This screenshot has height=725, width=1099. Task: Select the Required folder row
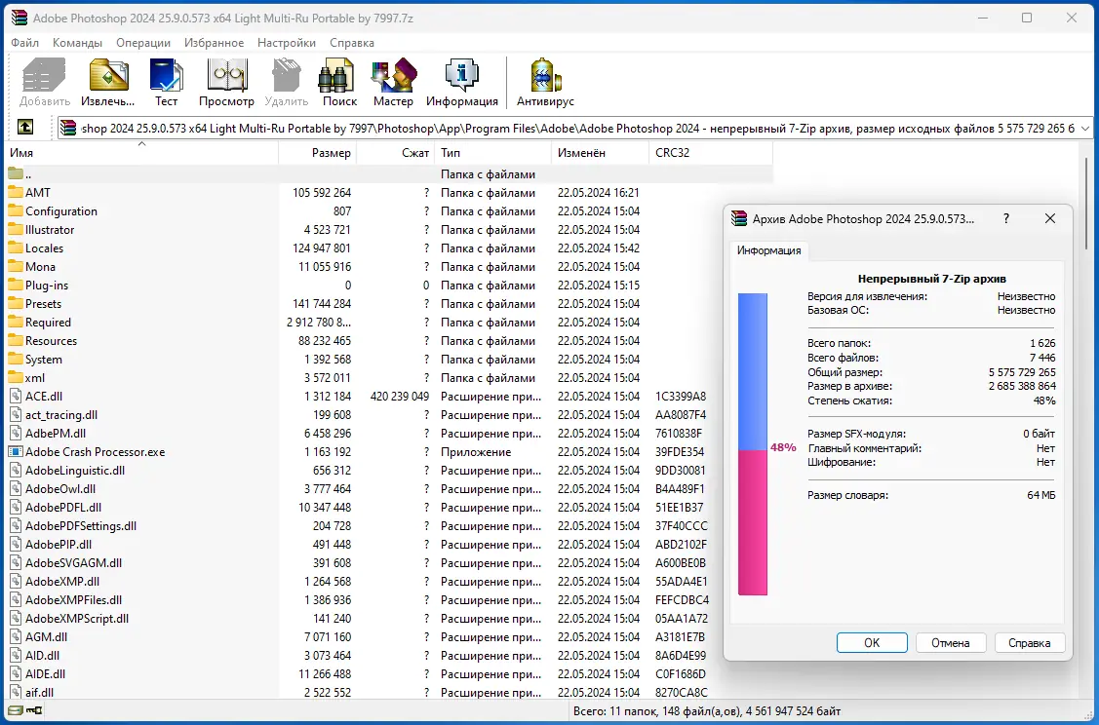pos(390,323)
